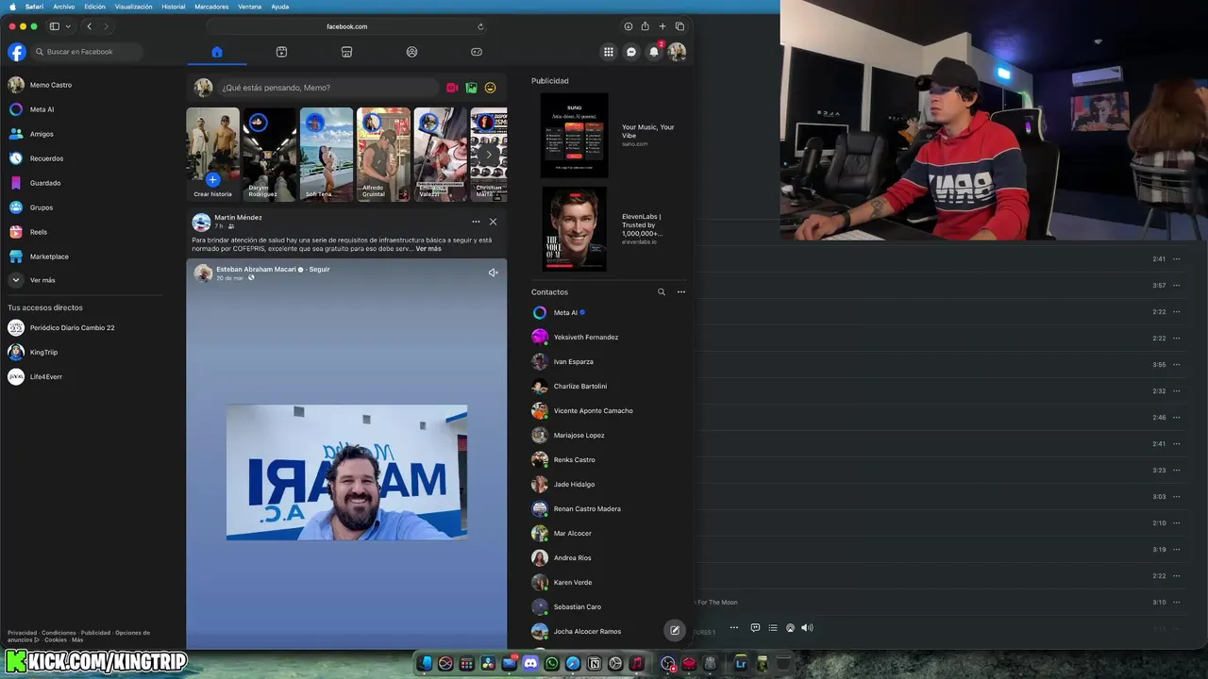Open options menu on Martín Méndez post
This screenshot has width=1208, height=679.
(x=476, y=222)
